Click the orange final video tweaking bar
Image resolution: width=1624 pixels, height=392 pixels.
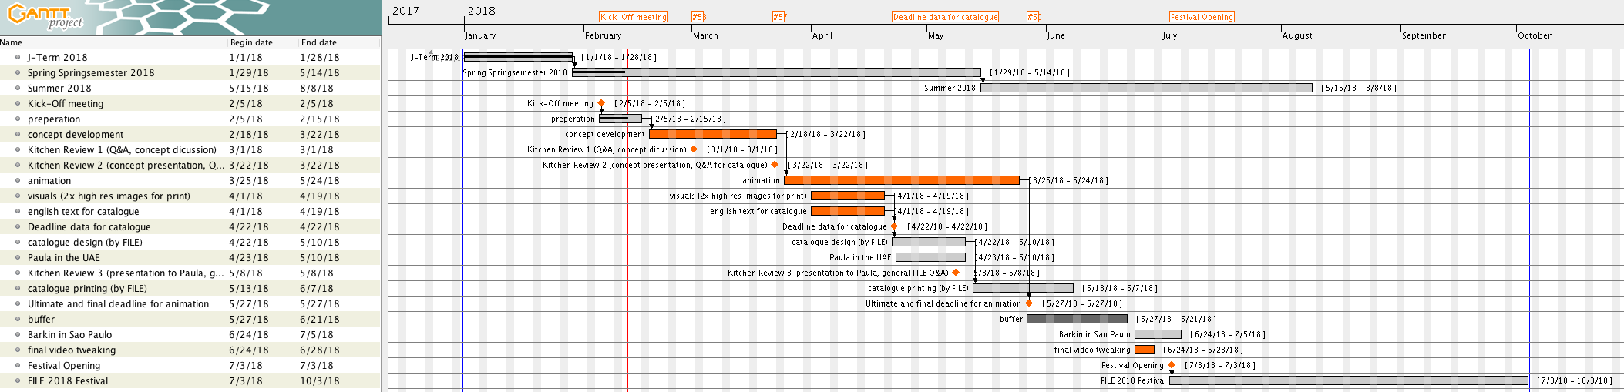pos(1144,350)
